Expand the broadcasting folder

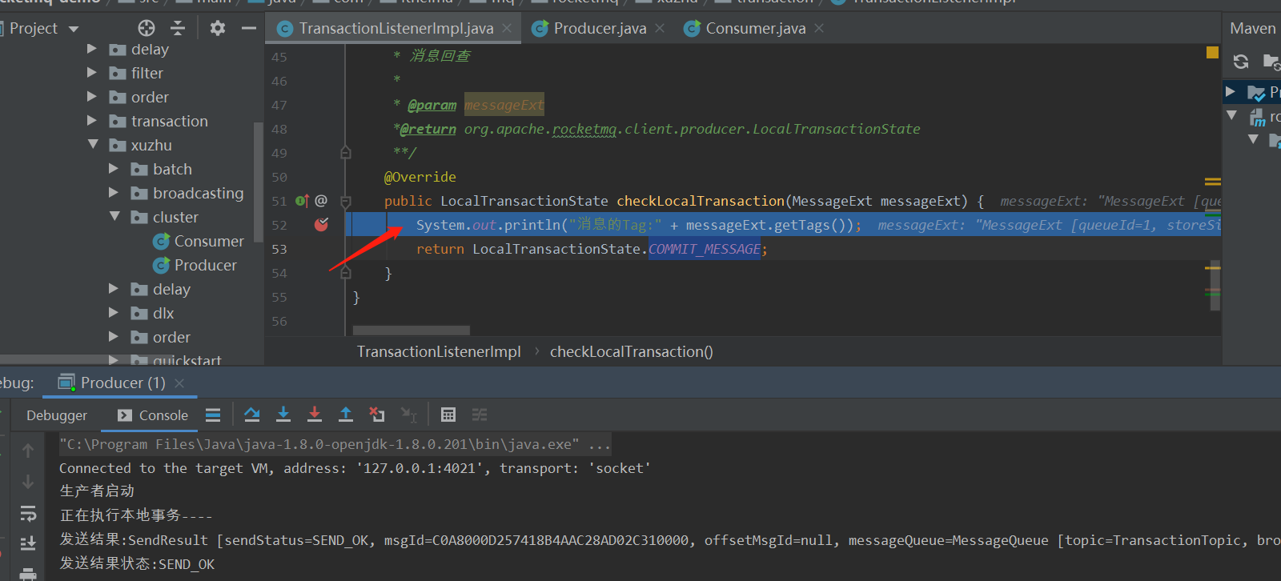[114, 193]
